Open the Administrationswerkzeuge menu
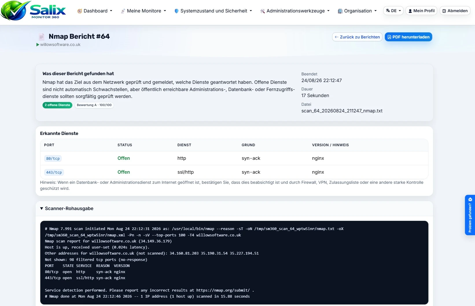 [x=295, y=11]
